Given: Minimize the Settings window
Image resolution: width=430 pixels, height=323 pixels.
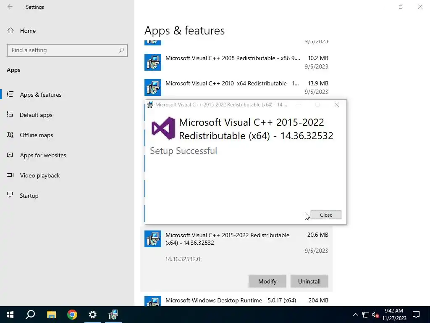Looking at the screenshot, I should [381, 7].
